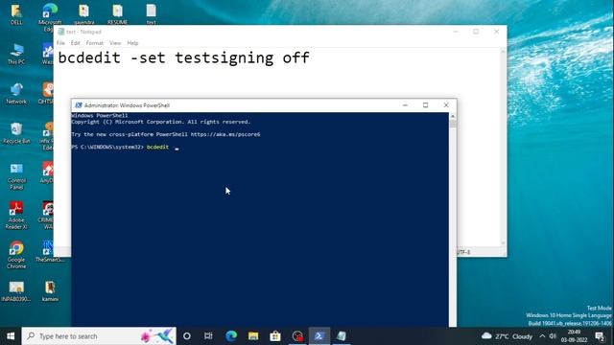Open the sayendra desktop file
The image size is (614, 345).
[x=83, y=14]
